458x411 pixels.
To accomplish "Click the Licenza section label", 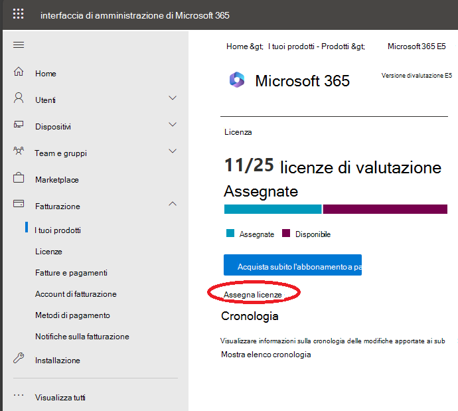I will pyautogui.click(x=238, y=132).
